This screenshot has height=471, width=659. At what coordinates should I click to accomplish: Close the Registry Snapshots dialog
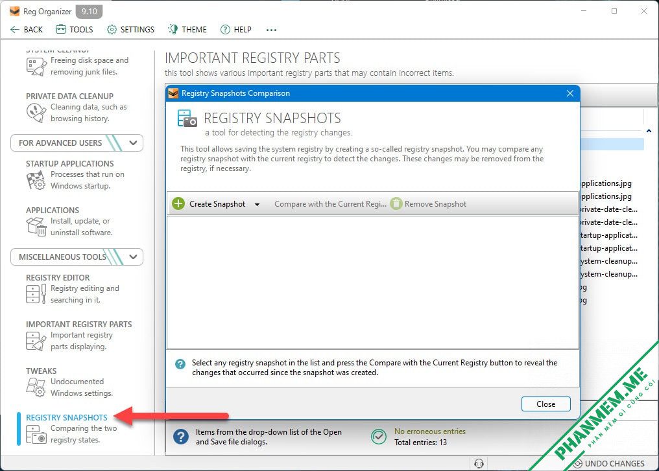[x=546, y=404]
